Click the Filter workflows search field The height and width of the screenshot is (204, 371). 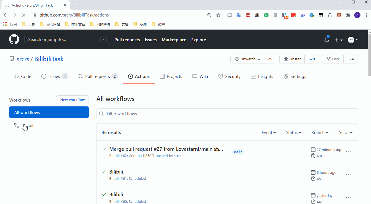click(x=227, y=114)
